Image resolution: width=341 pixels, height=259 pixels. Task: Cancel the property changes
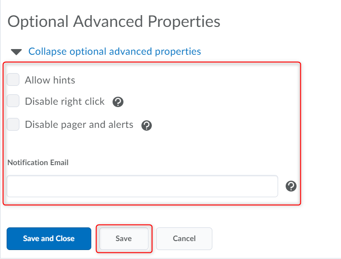pyautogui.click(x=184, y=239)
